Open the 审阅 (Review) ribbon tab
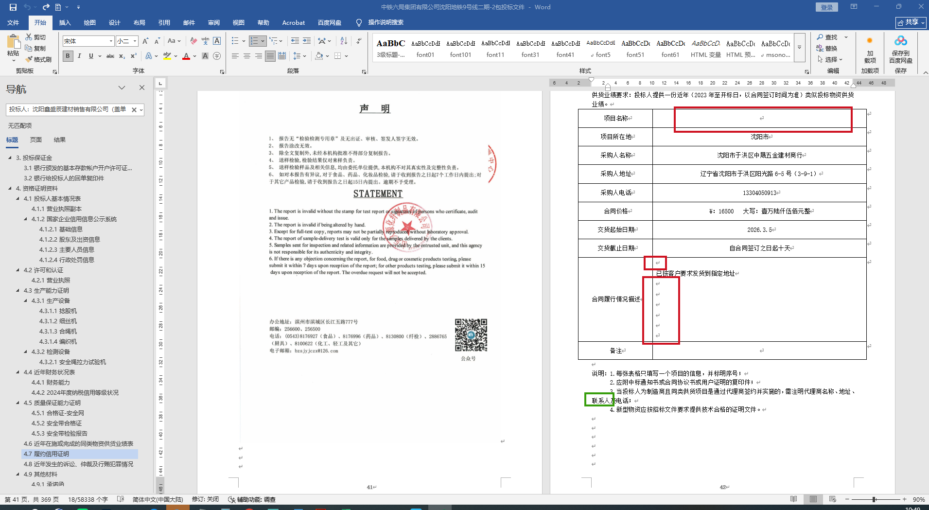 214,22
